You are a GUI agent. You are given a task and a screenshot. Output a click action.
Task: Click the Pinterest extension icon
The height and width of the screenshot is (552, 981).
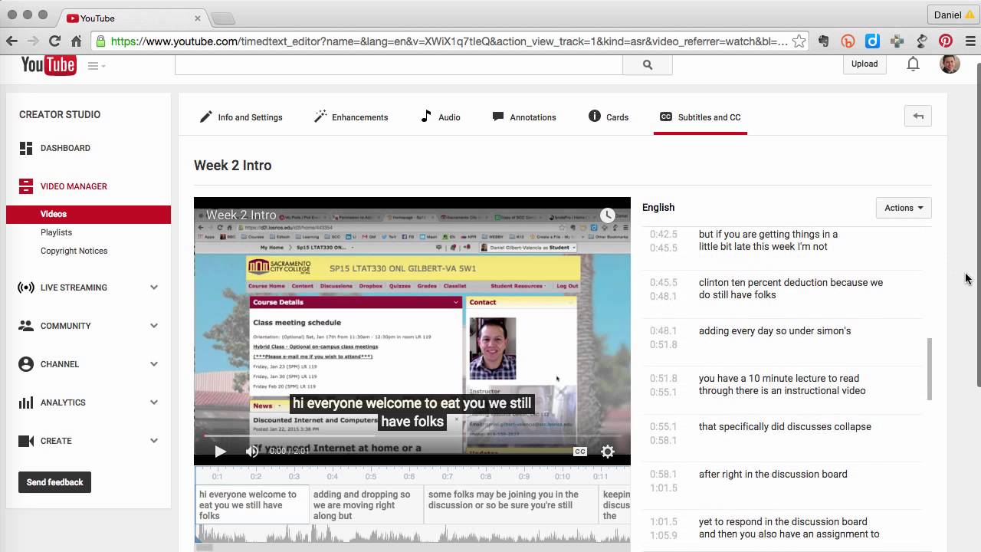tap(946, 41)
